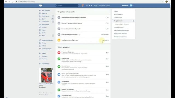
Task: Open the Все dropdown for Поделились
Action: click(x=107, y=59)
